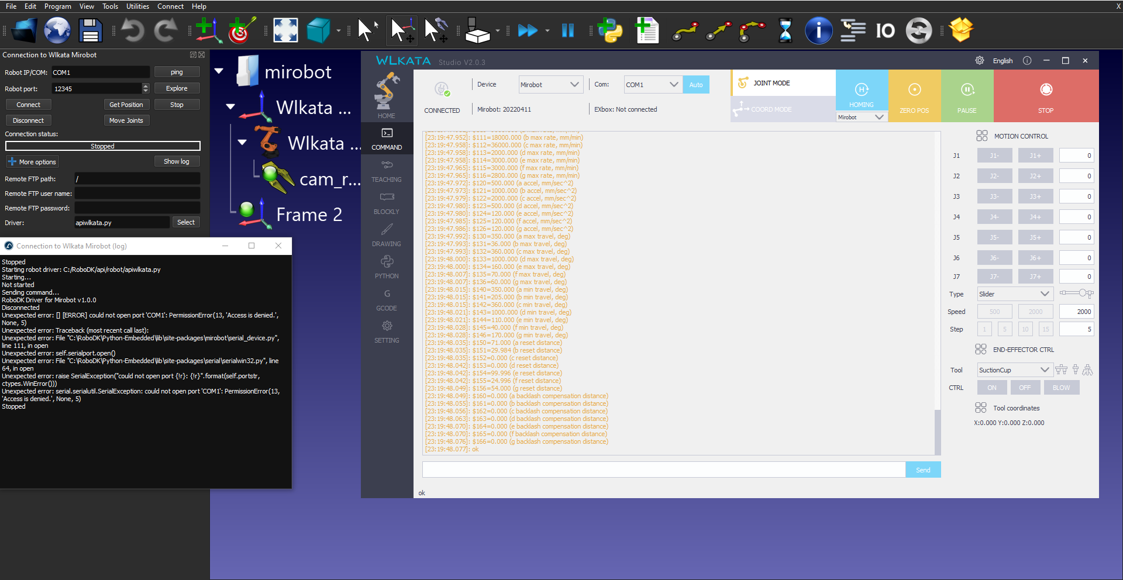Click the motion speed slider handle
The width and height of the screenshot is (1123, 580).
pyautogui.click(x=1083, y=293)
